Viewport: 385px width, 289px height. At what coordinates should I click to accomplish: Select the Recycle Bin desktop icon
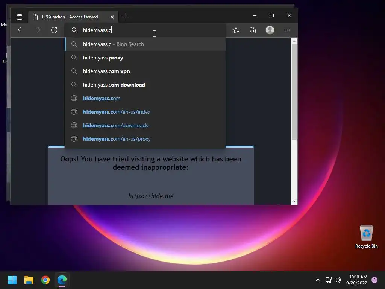point(366,237)
